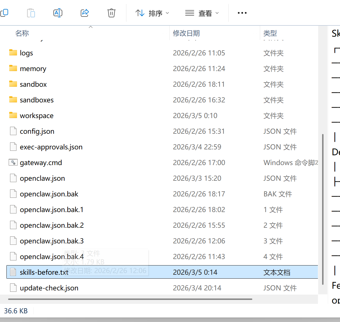
Task: Click the copy icon on the toolbar
Action: pyautogui.click(x=4, y=13)
